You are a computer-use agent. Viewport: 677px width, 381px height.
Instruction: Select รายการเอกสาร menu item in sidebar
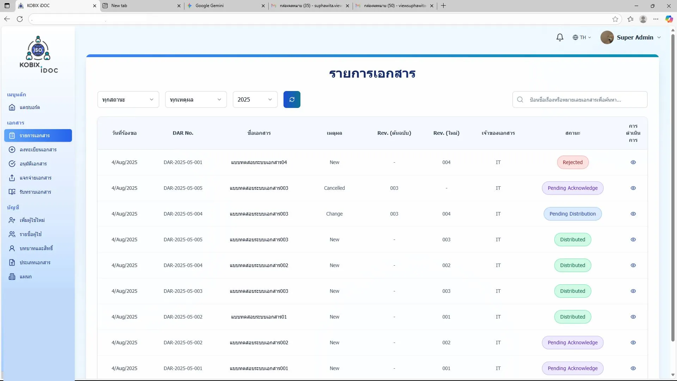[38, 135]
